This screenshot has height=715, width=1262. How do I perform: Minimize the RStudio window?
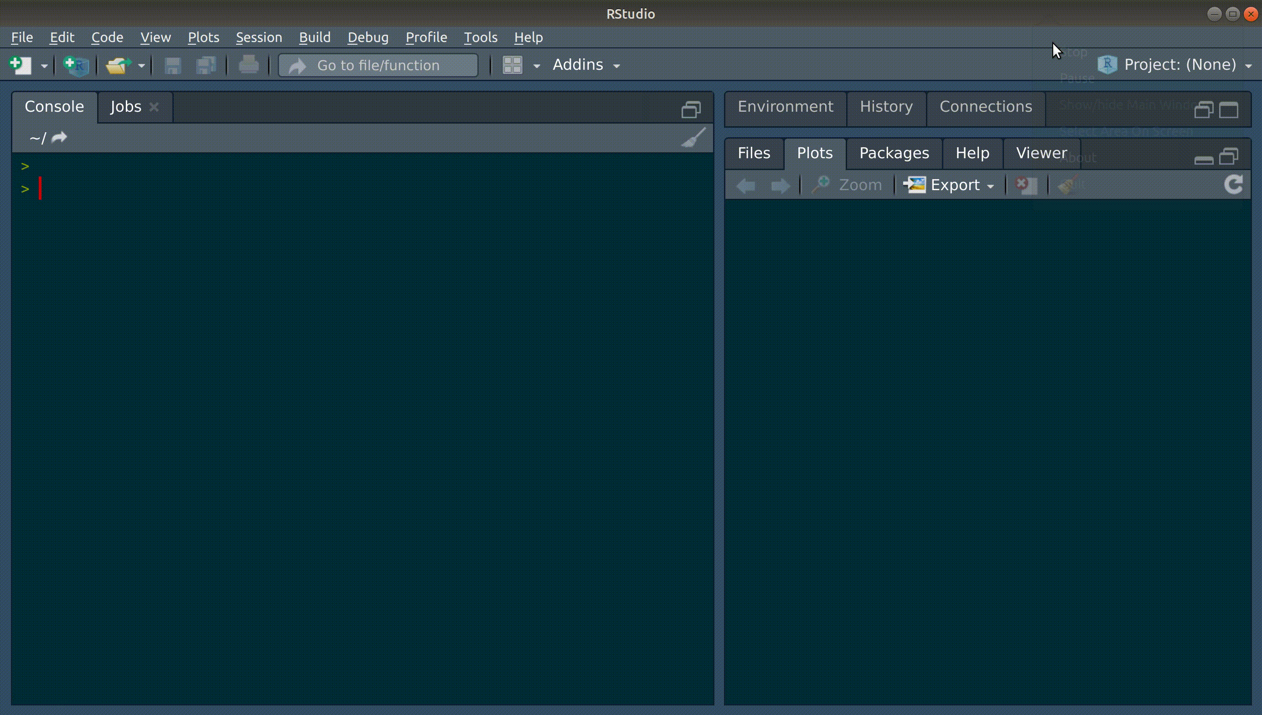tap(1214, 14)
